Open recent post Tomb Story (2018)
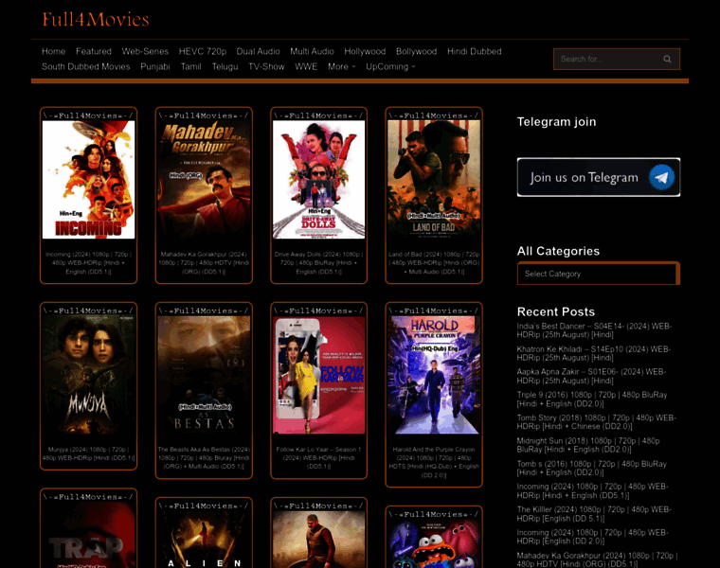This screenshot has height=568, width=720. click(597, 422)
